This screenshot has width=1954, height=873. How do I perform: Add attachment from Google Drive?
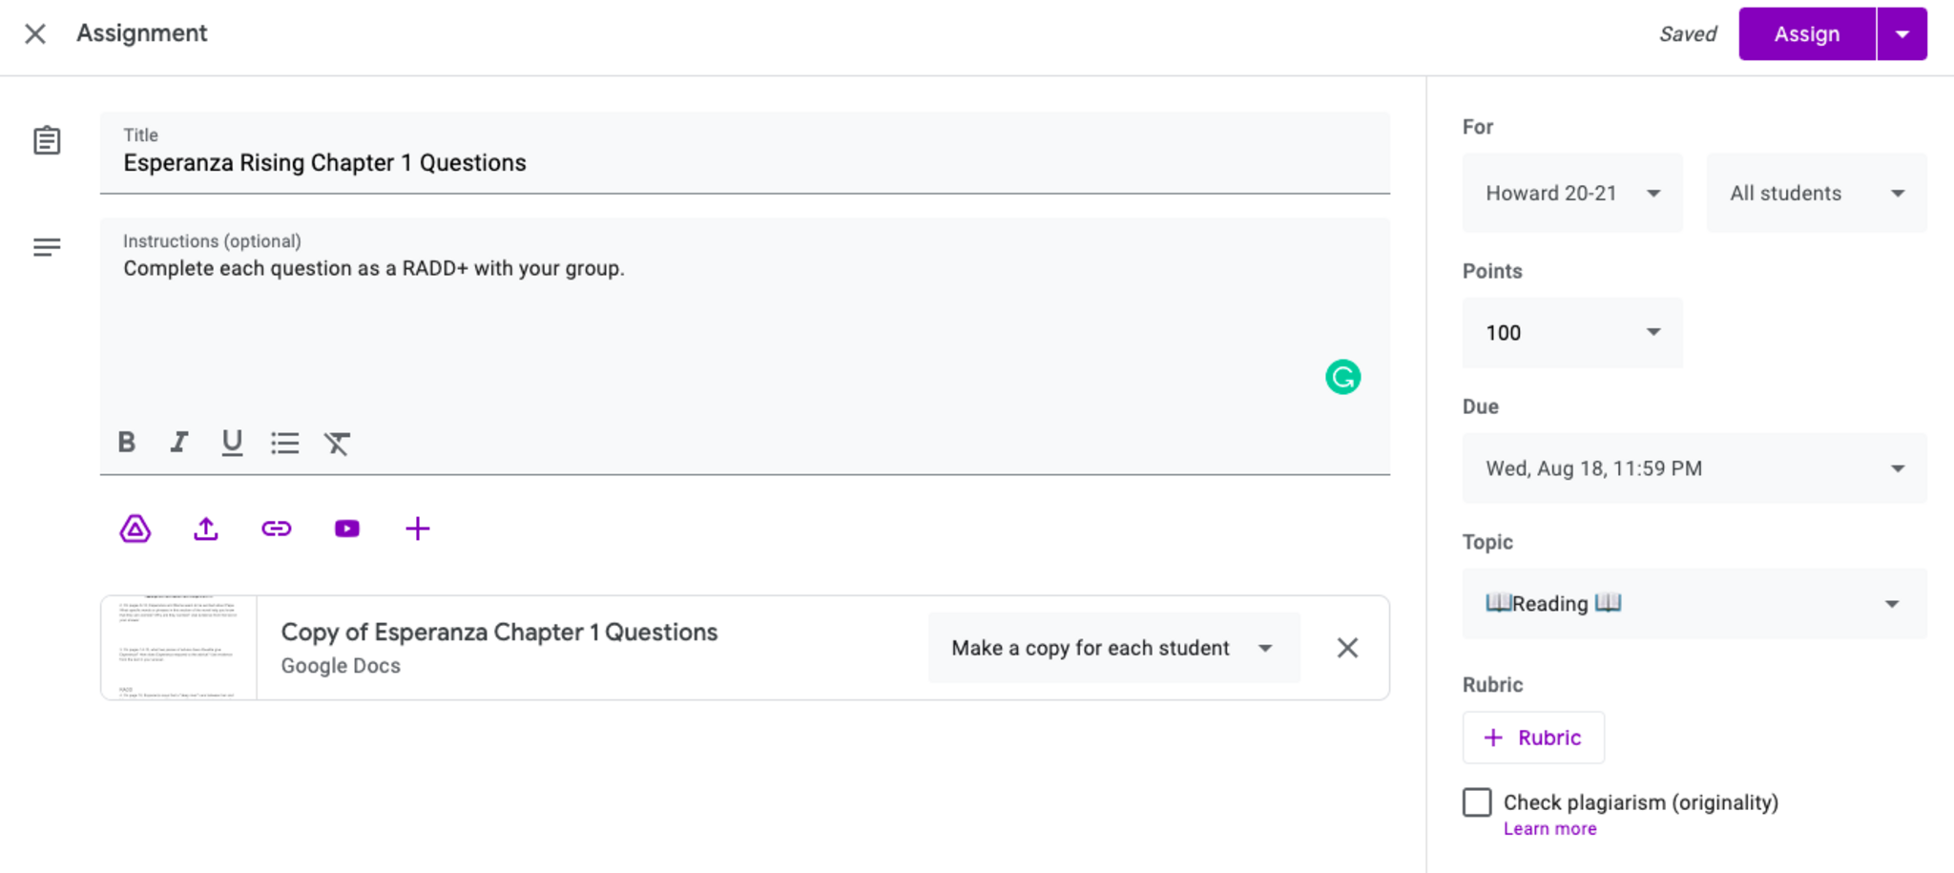click(135, 529)
